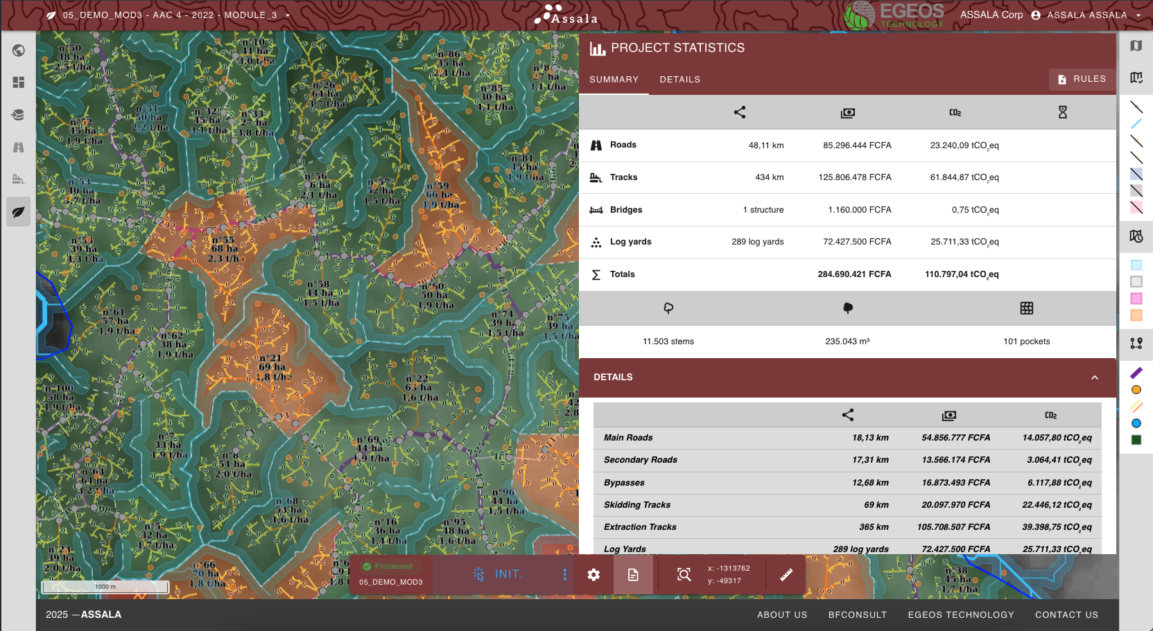Open the project module dropdown in header
The width and height of the screenshot is (1153, 631).
point(288,15)
